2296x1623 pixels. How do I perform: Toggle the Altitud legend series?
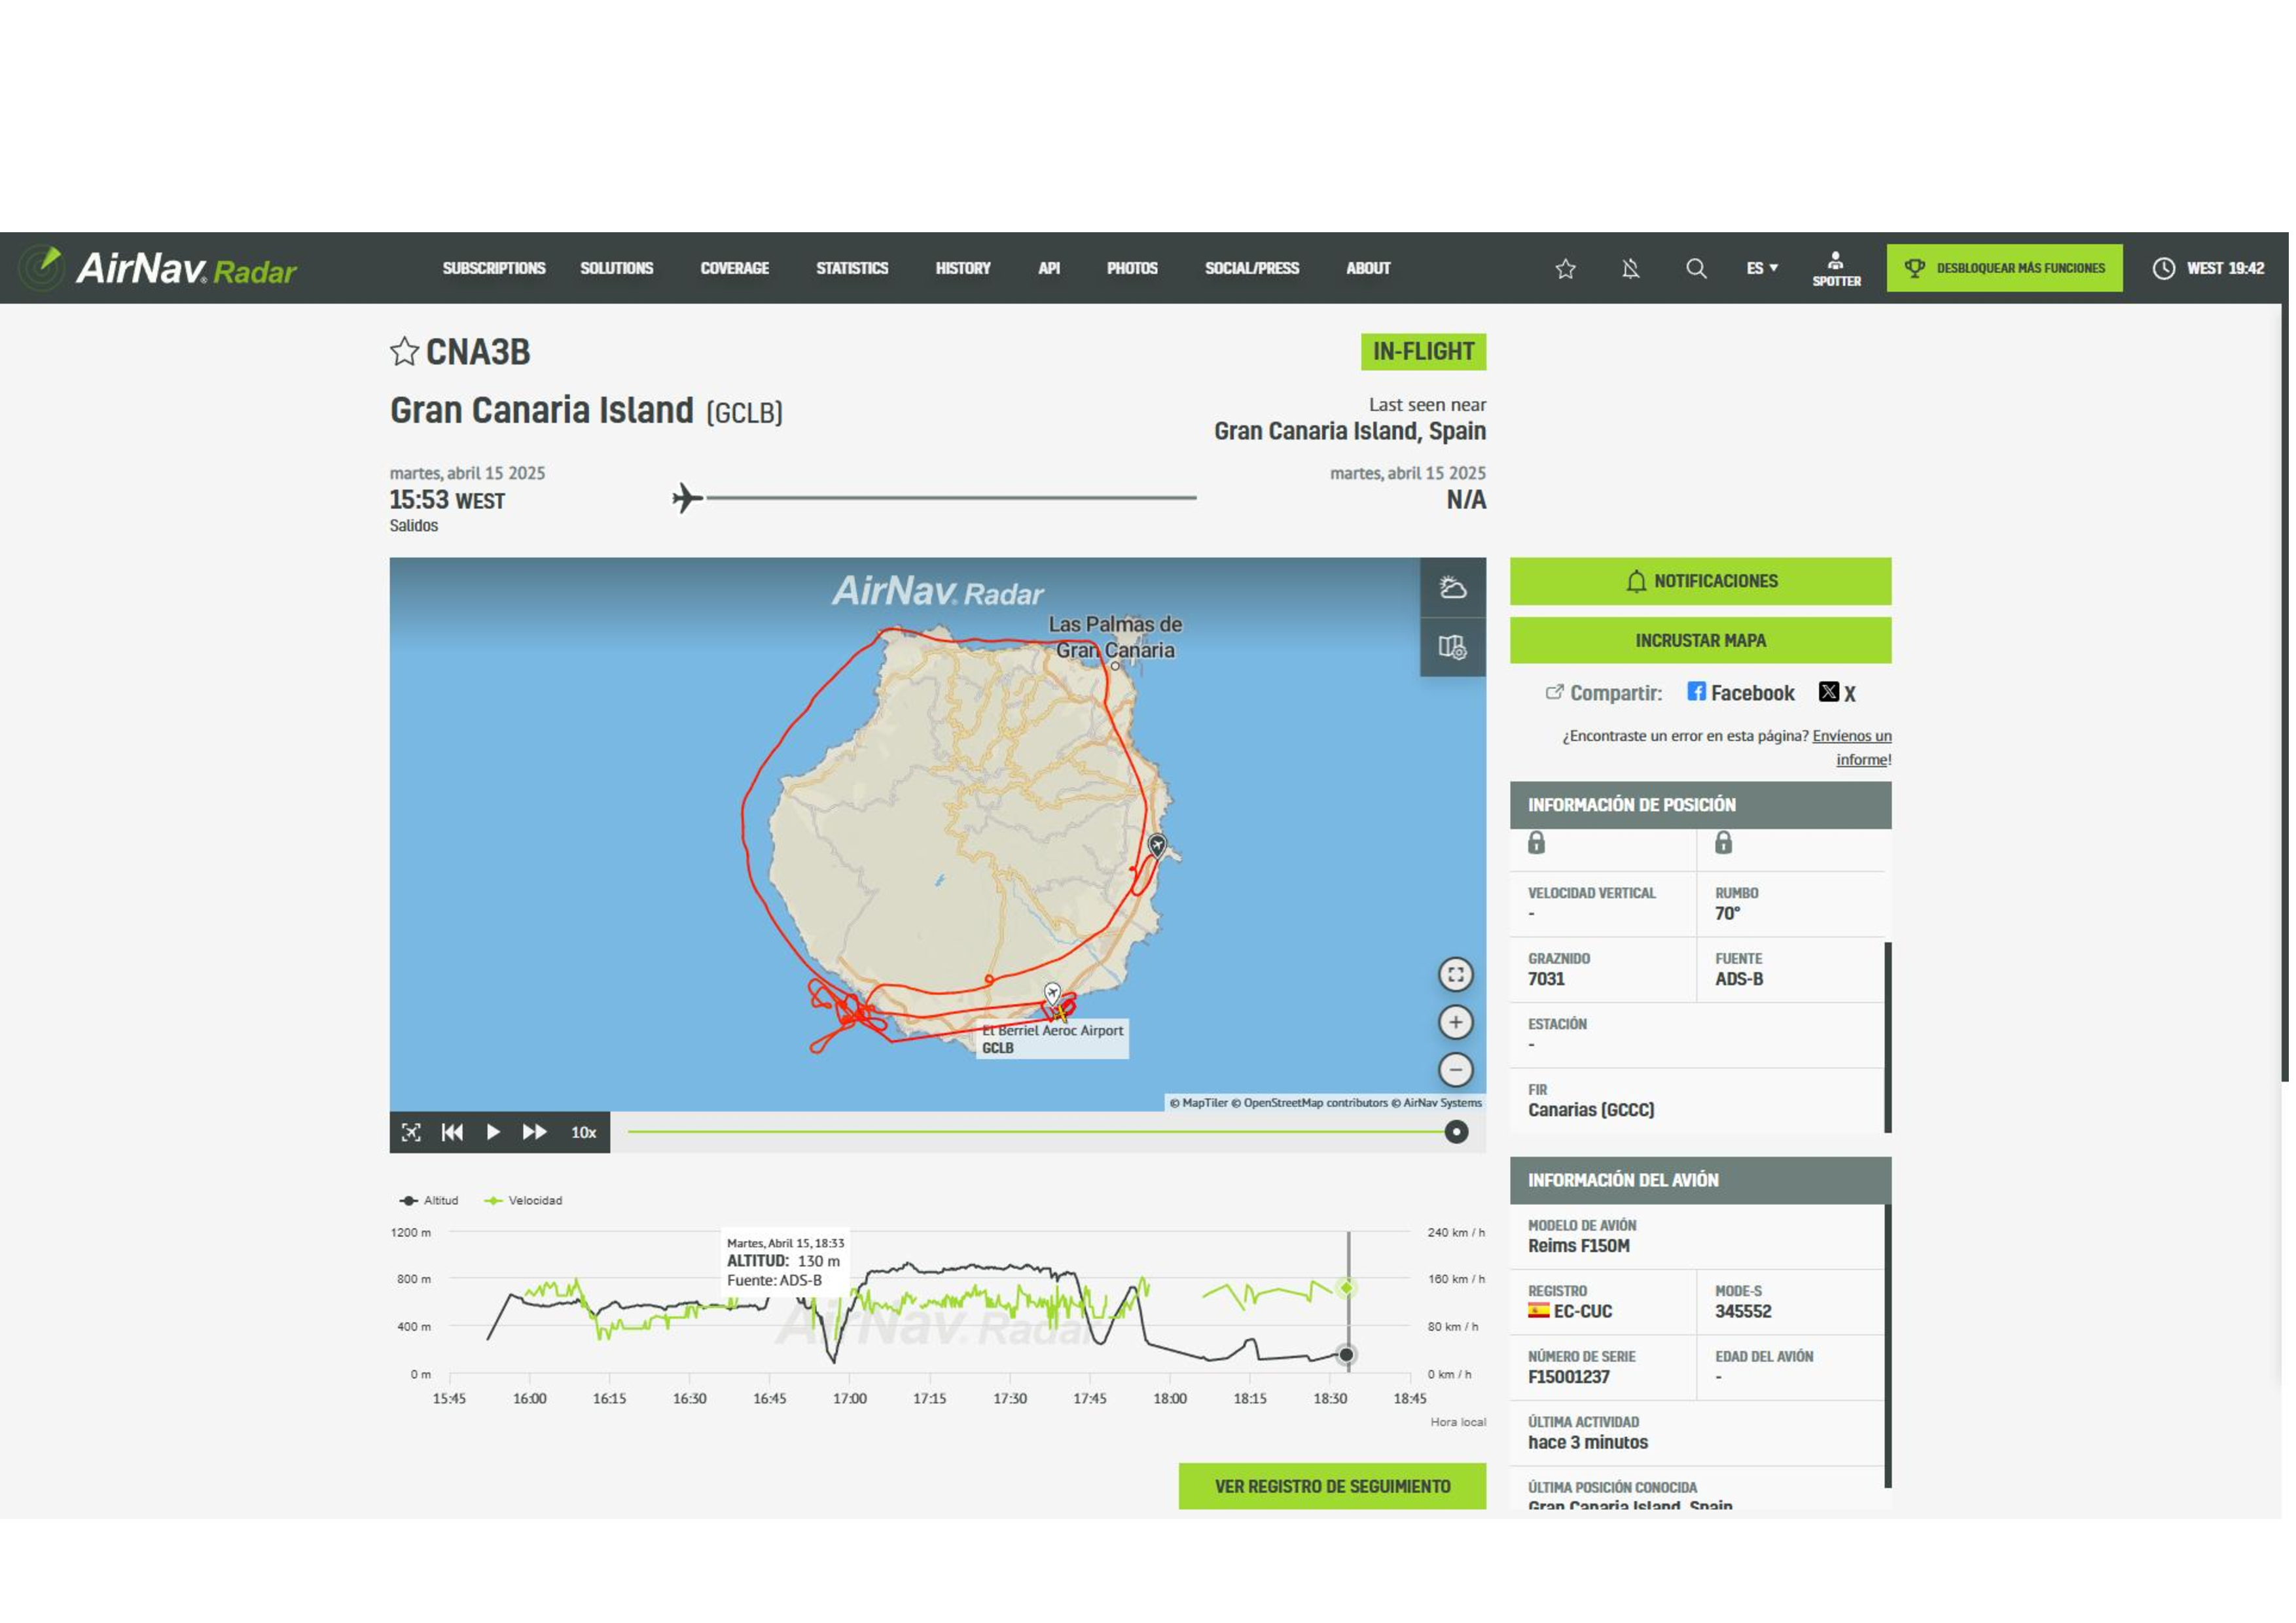pyautogui.click(x=429, y=1201)
